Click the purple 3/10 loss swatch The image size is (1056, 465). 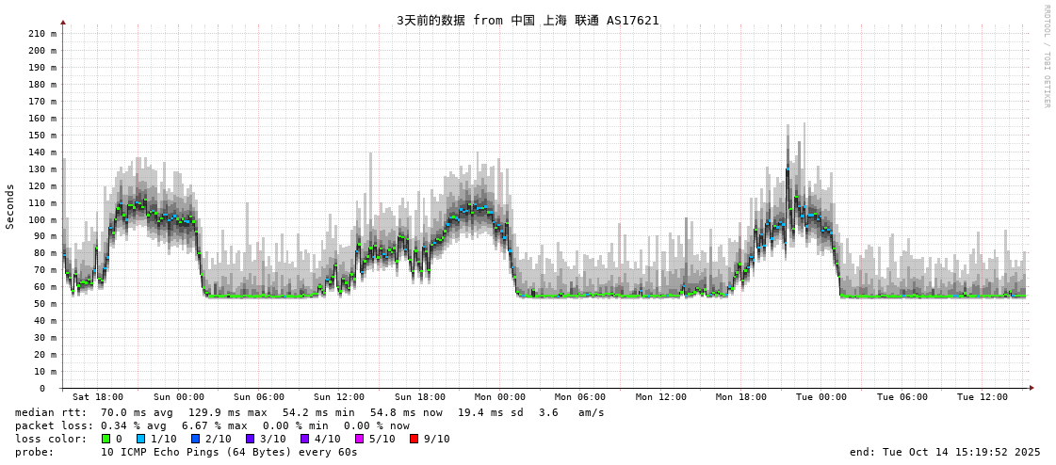point(250,439)
